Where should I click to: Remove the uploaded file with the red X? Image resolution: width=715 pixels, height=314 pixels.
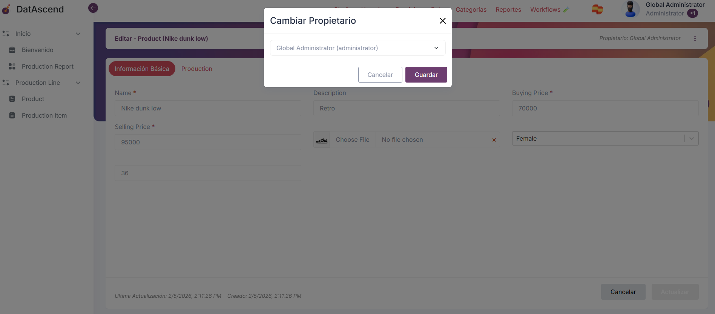(x=494, y=140)
